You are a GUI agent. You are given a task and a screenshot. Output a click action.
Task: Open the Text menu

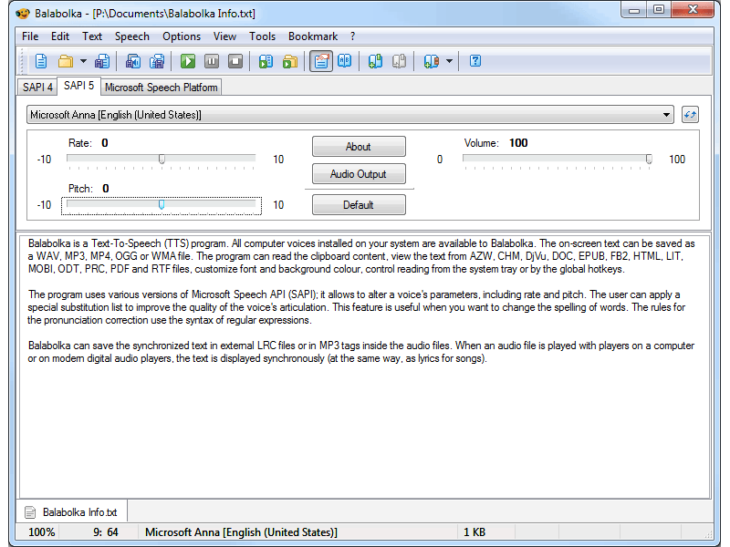tap(92, 36)
